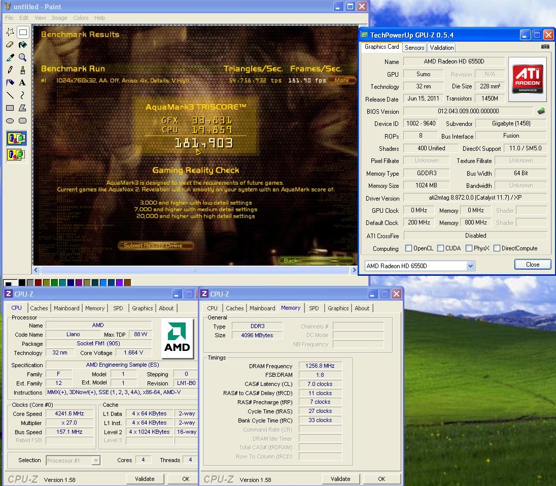The height and width of the screenshot is (486, 556).
Task: Select the Free-Form Select tool in Paint
Action: (10, 32)
